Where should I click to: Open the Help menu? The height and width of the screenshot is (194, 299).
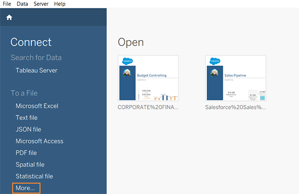[60, 4]
